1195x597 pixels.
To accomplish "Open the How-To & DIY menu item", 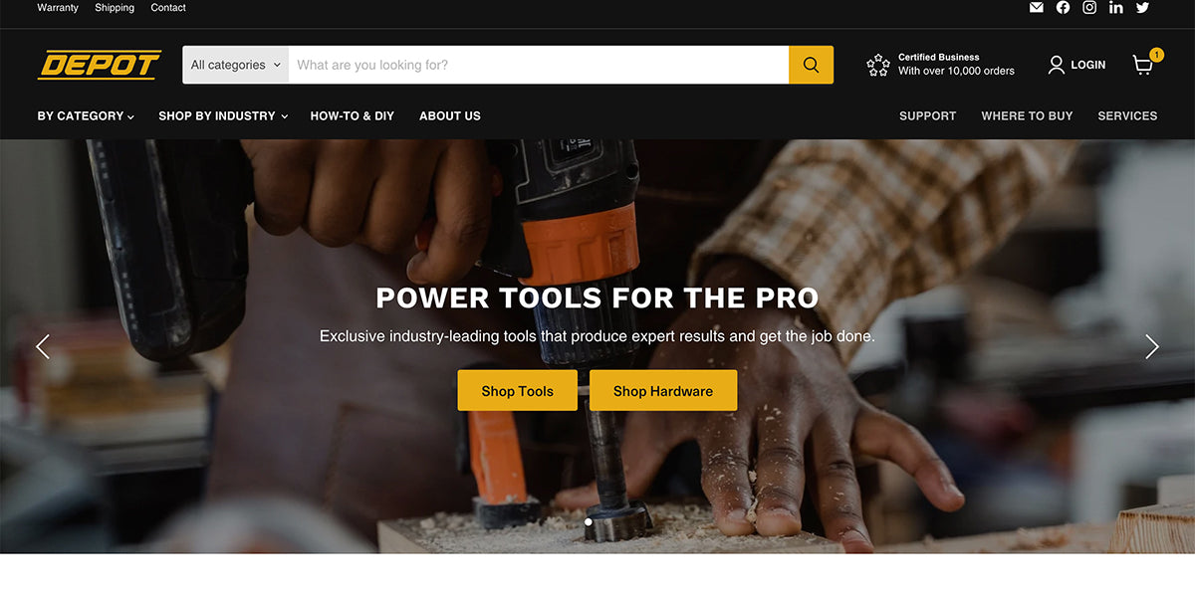I will click(x=353, y=116).
